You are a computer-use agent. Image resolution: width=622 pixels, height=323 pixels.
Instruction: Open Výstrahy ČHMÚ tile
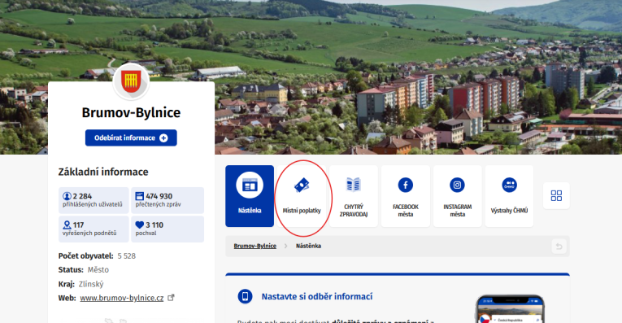tap(509, 196)
